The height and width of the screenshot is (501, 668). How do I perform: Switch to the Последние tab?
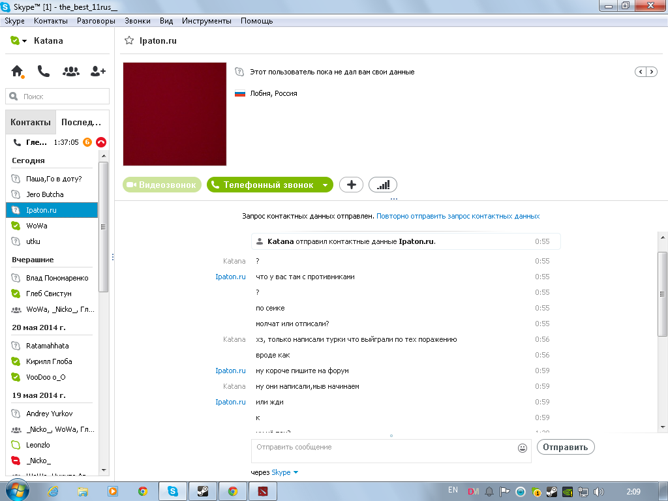[x=82, y=122]
